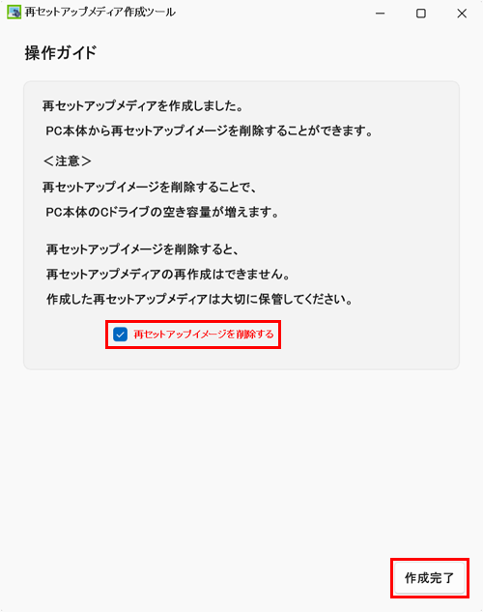Click the line 再セットアップメディアを作成しました。
This screenshot has height=612, width=483.
tap(143, 106)
